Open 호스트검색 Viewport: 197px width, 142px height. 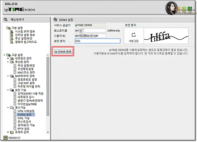pos(24,122)
